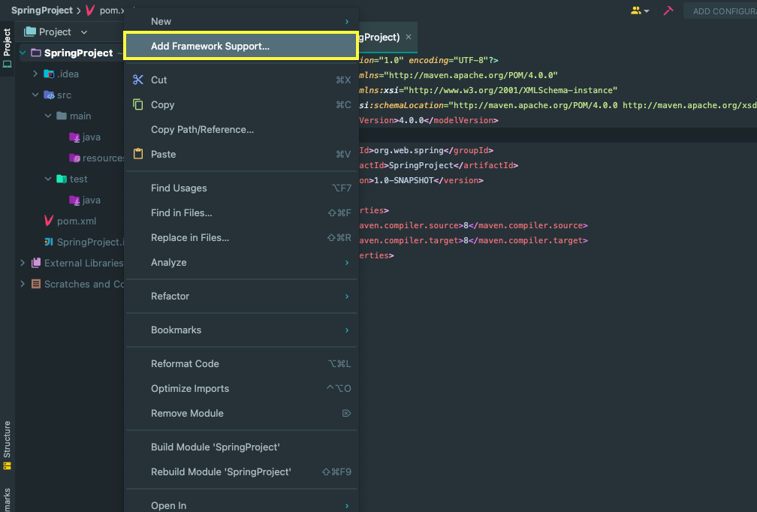Click the .idea folder icon
The width and height of the screenshot is (757, 512).
(49, 74)
